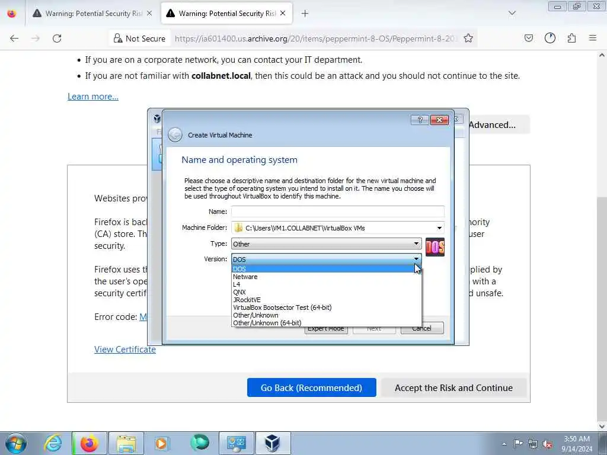The image size is (607, 455).
Task: Open Action Center flag tray icon
Action: 518,444
